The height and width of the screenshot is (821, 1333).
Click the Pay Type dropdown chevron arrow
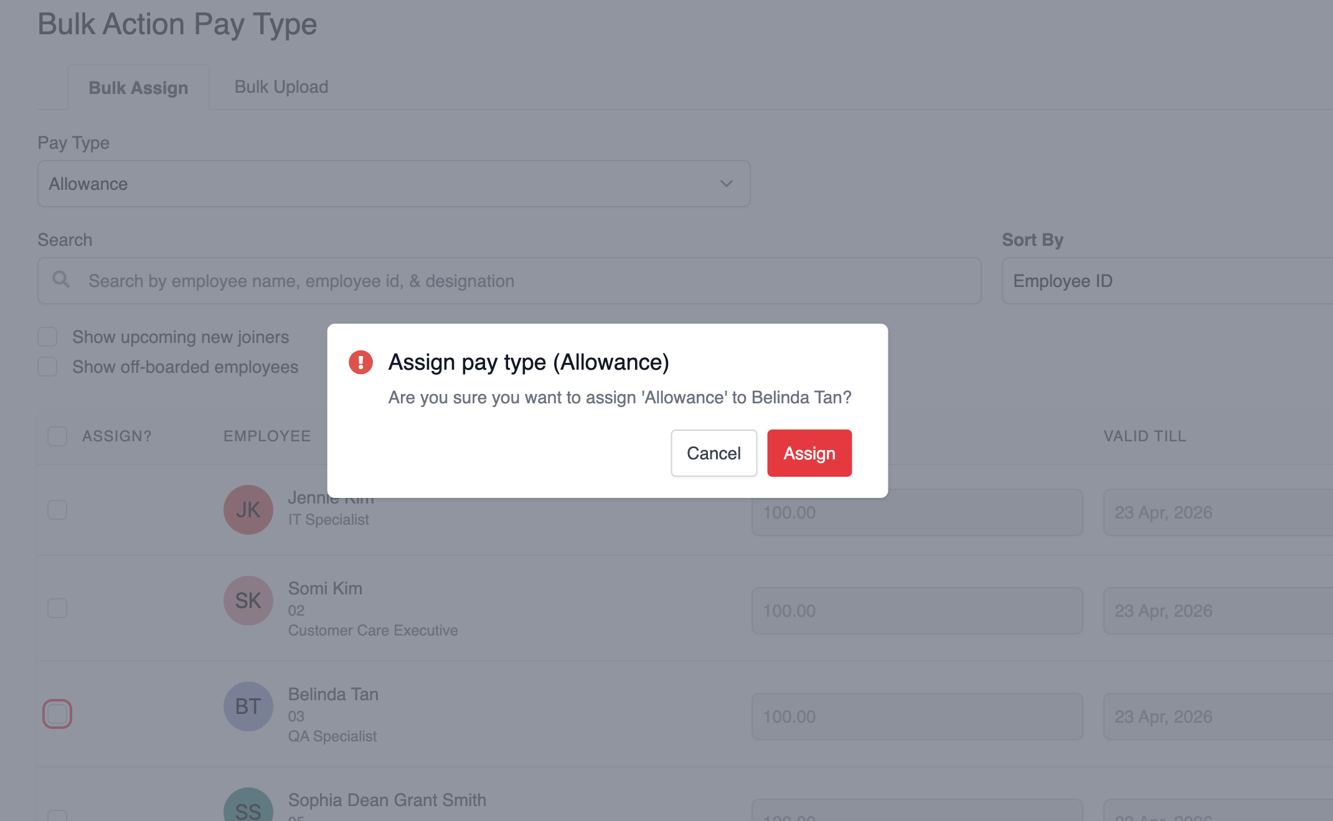click(x=726, y=184)
